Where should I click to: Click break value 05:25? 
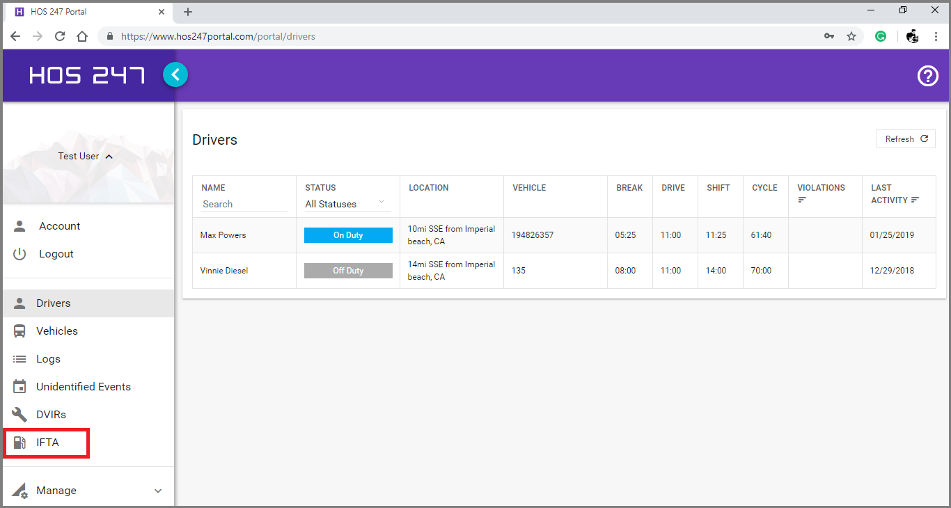(x=625, y=235)
